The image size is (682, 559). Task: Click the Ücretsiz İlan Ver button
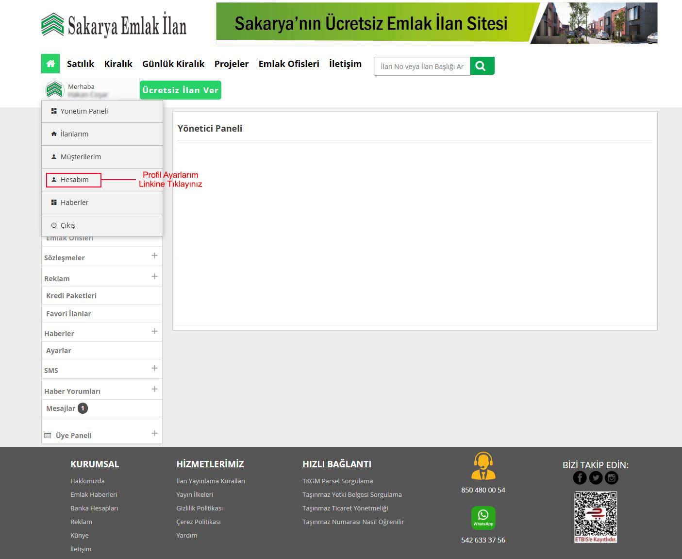pyautogui.click(x=180, y=90)
